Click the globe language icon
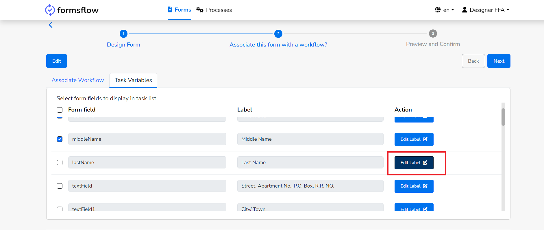The image size is (544, 230). click(438, 10)
